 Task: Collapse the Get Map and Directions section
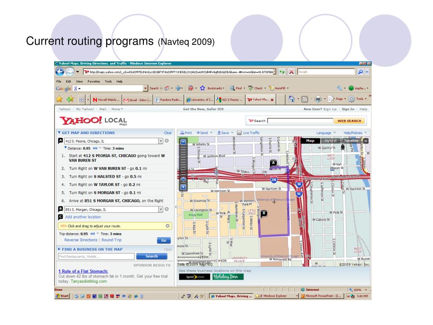[x=59, y=132]
